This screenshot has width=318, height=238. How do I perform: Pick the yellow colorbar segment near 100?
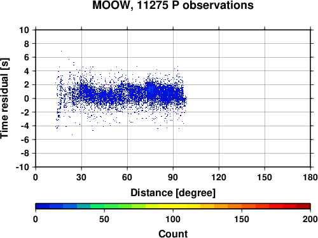tap(173, 206)
